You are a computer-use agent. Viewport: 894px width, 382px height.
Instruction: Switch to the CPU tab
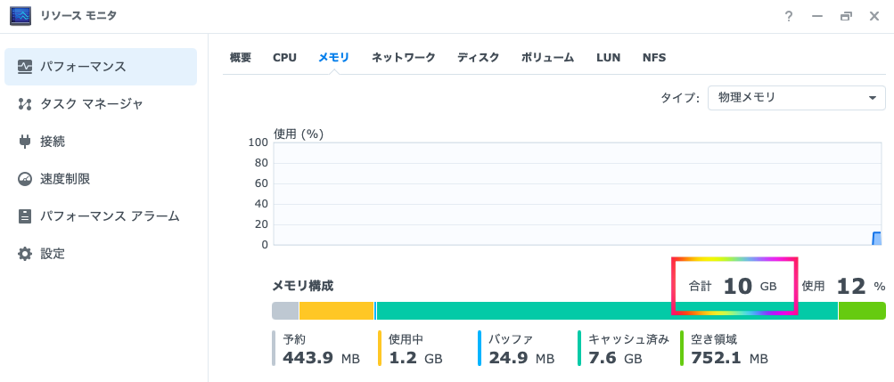[284, 58]
